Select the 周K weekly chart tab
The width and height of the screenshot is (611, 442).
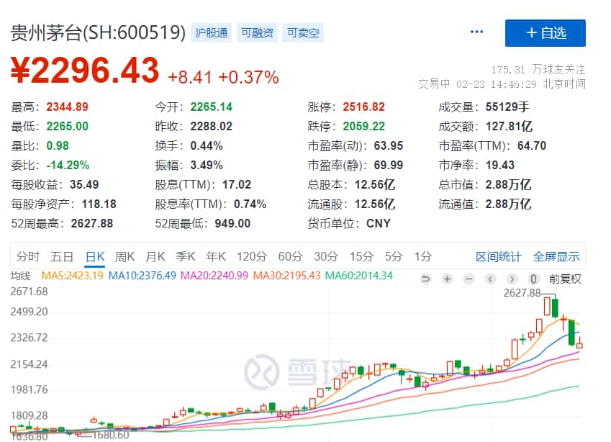pyautogui.click(x=125, y=256)
